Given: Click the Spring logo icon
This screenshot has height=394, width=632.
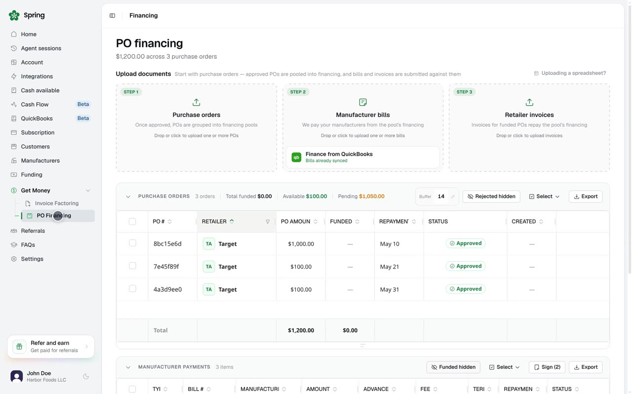Looking at the screenshot, I should pos(14,15).
